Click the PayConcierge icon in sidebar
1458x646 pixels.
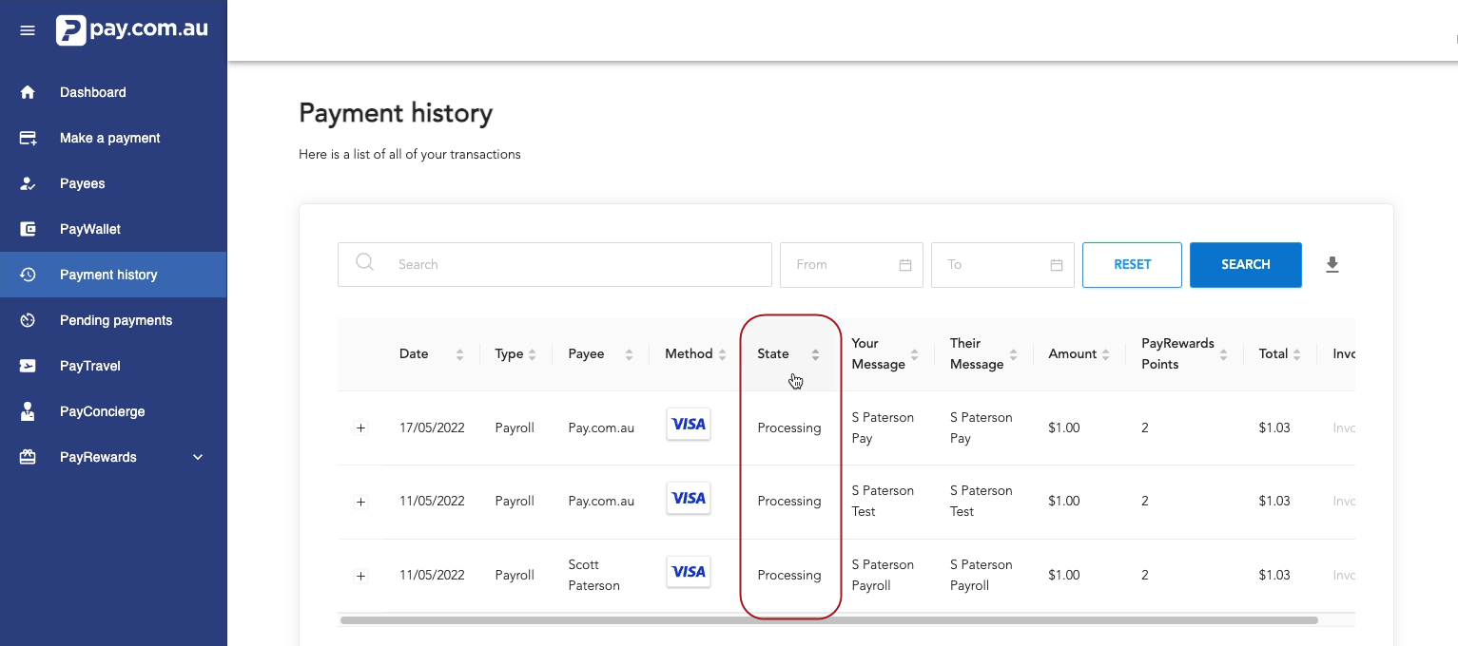(28, 411)
